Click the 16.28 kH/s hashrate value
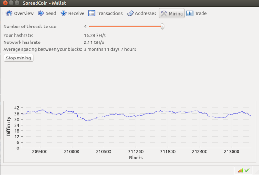This screenshot has height=175, width=259. click(x=95, y=36)
